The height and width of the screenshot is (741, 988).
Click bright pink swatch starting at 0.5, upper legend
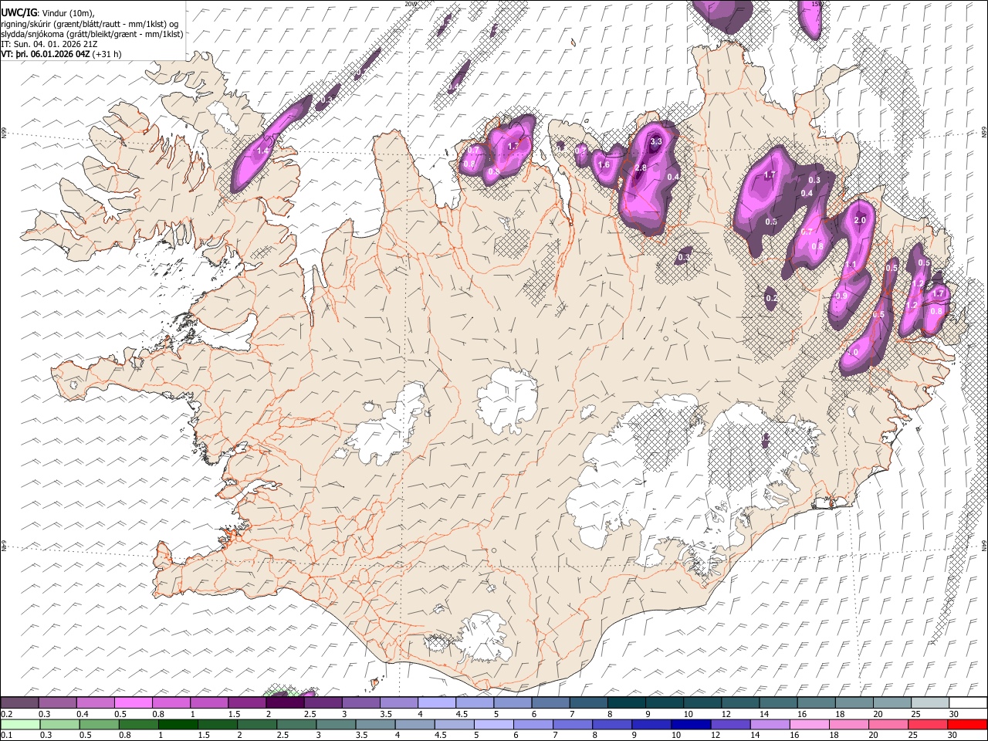pos(133,703)
